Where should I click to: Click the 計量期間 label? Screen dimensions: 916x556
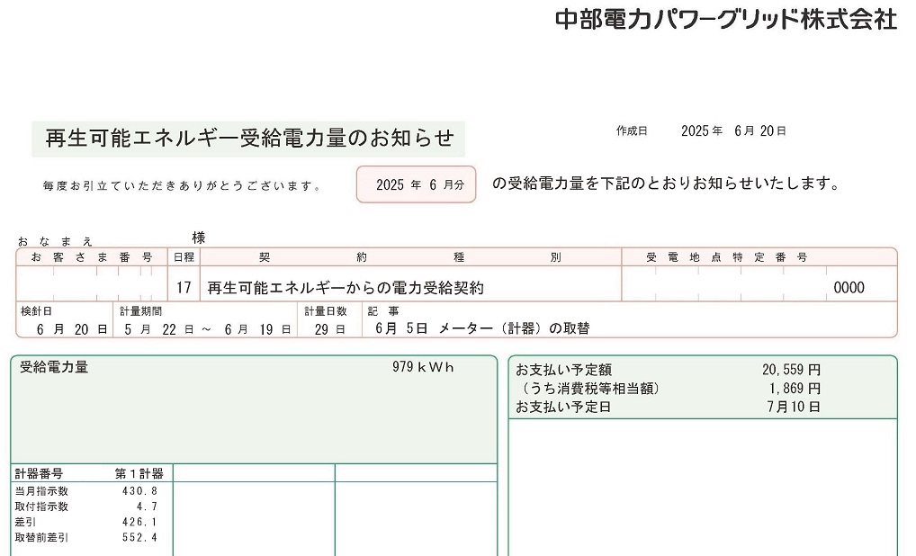tap(140, 311)
